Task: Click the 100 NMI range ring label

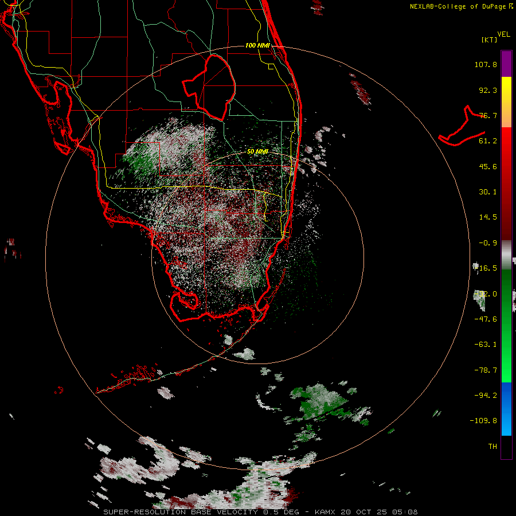Action: point(257,45)
